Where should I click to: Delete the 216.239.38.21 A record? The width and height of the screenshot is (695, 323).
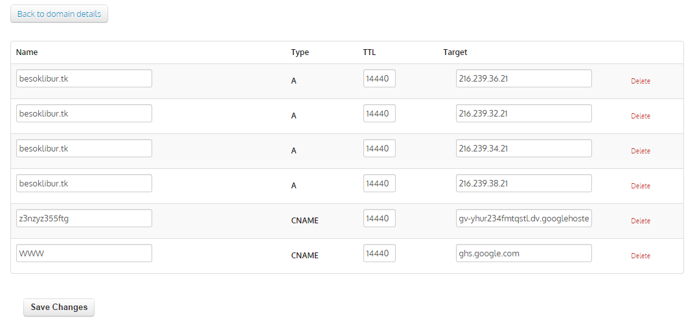pos(640,186)
